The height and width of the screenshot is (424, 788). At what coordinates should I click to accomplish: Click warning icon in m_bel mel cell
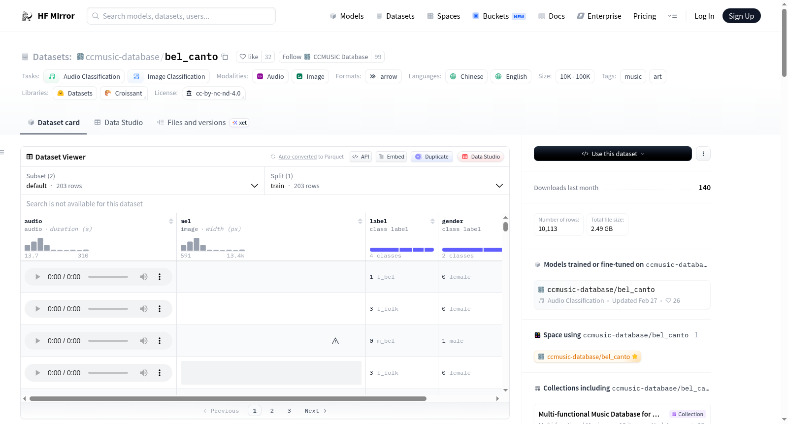[x=335, y=341]
